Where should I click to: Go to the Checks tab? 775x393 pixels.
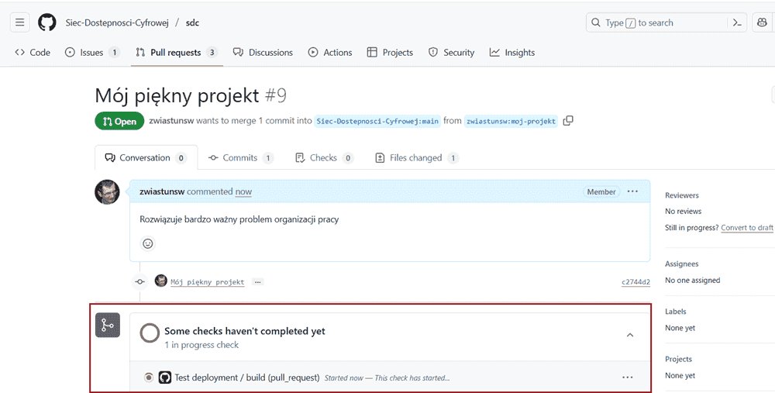[323, 158]
